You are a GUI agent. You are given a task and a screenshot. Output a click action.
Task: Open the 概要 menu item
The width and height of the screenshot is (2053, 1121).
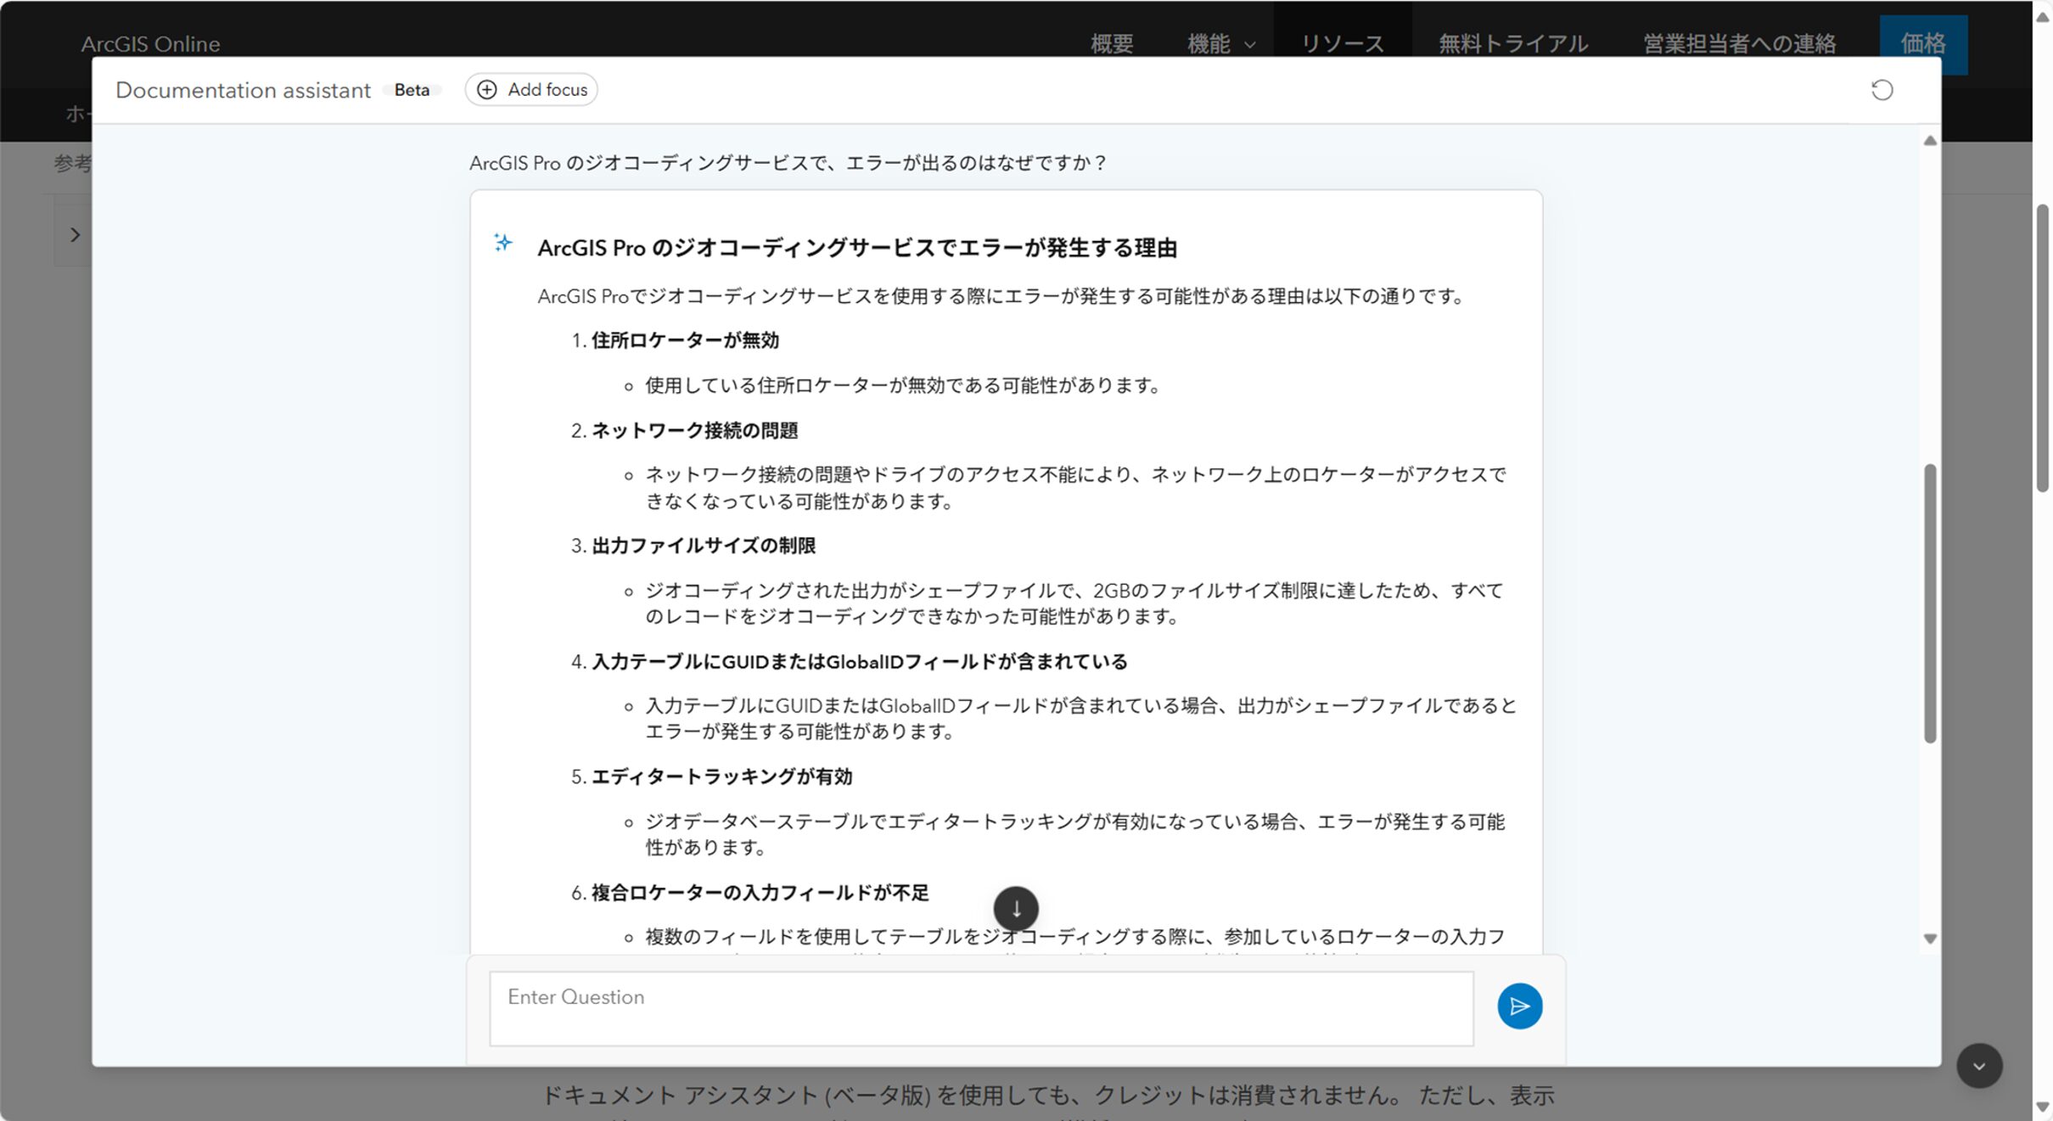point(1112,43)
